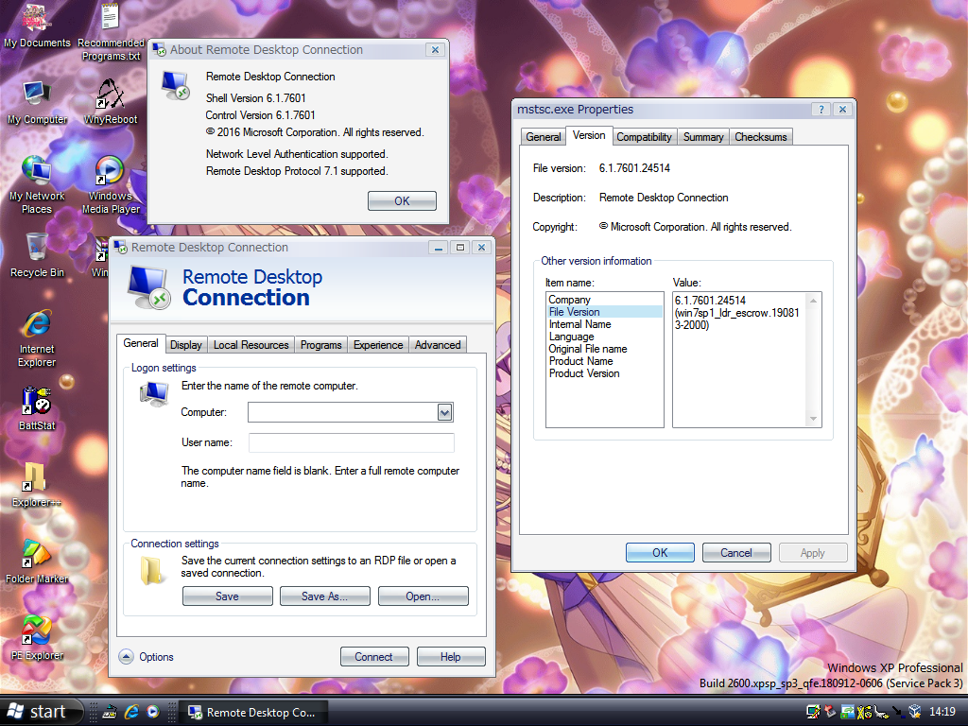This screenshot has height=726, width=968.
Task: Switch to the Local Resources tab
Action: [x=251, y=344]
